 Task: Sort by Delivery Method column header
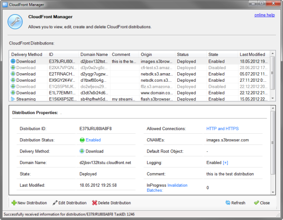28,54
